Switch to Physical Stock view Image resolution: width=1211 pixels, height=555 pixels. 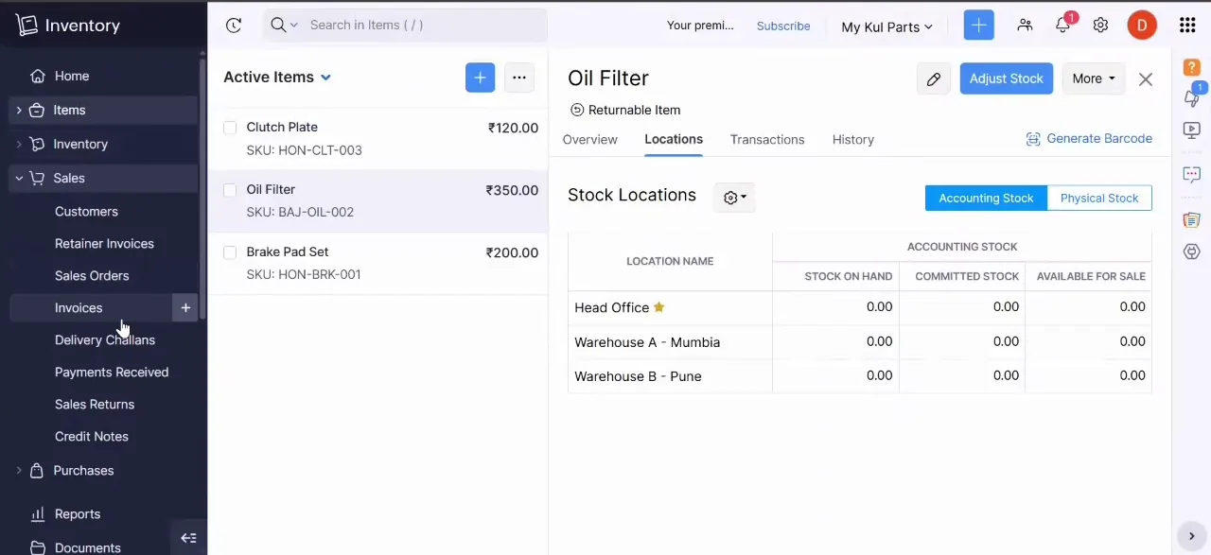(x=1099, y=198)
